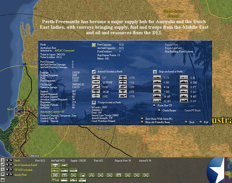Next air group arrow beside No.14 Squadron RAAF
This screenshot has height=183, width=232.
11,165
